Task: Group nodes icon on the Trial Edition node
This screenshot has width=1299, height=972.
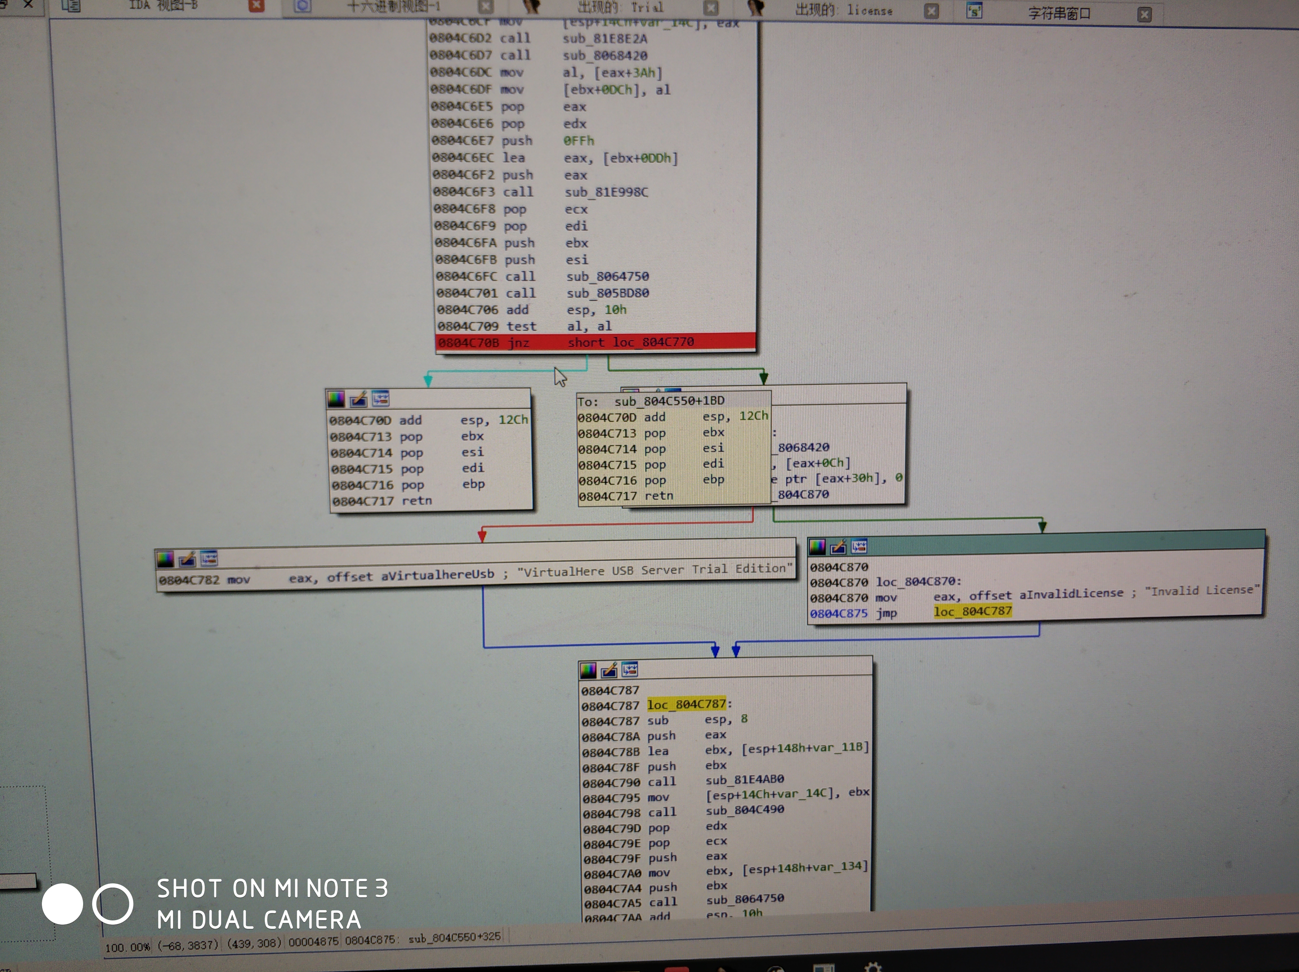Action: click(x=209, y=558)
